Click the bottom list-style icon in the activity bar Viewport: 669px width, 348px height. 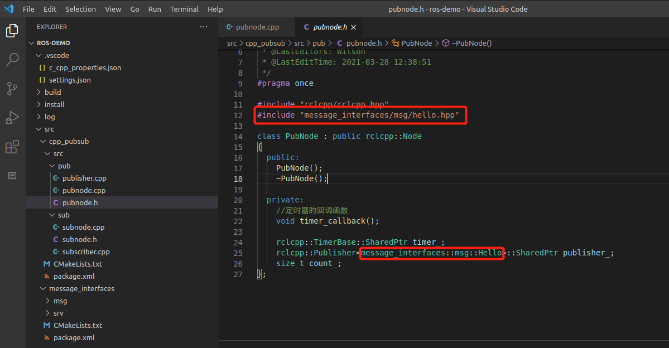click(12, 176)
